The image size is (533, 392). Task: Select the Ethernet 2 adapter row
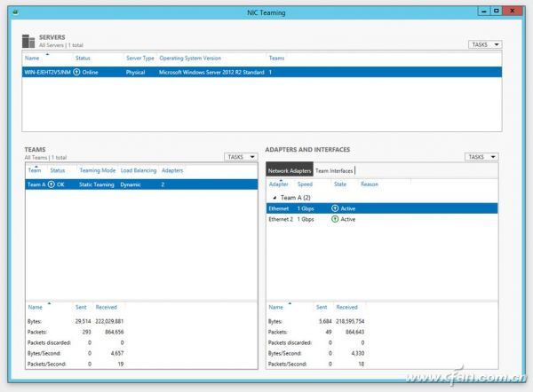coord(382,219)
